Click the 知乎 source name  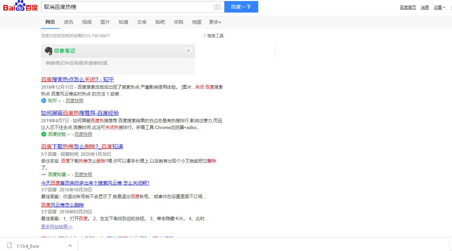tap(52, 101)
